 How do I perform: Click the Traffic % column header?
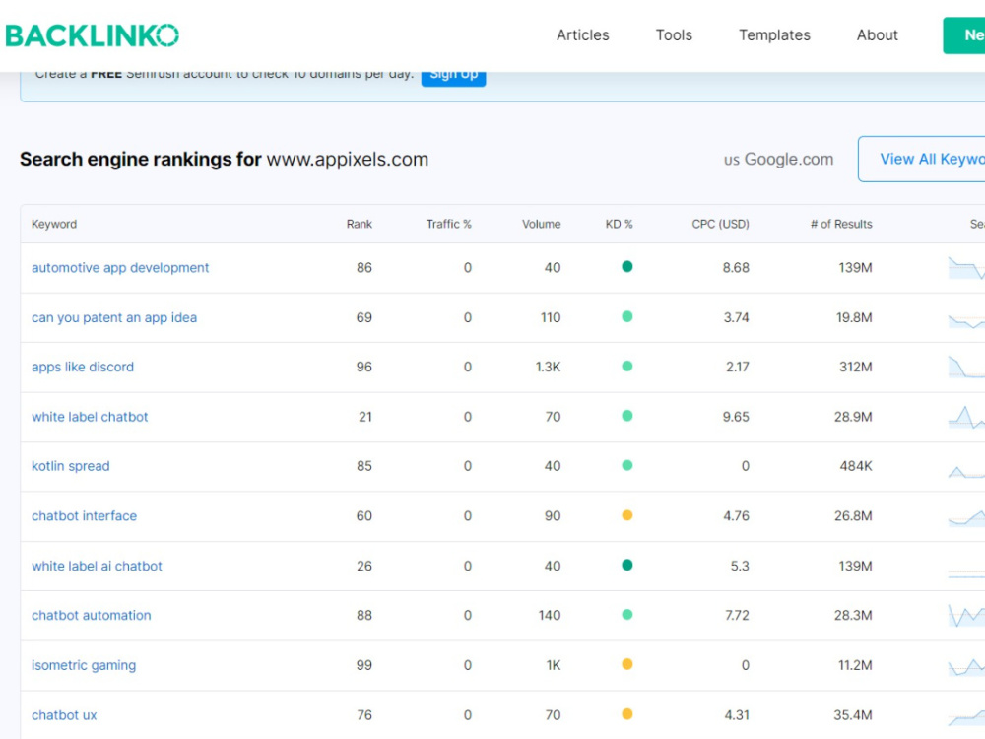tap(448, 224)
